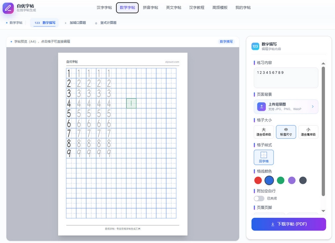The image size is (335, 243).
Task: Click the plus-minus icon beside 加减口算题
Action: 66,23
